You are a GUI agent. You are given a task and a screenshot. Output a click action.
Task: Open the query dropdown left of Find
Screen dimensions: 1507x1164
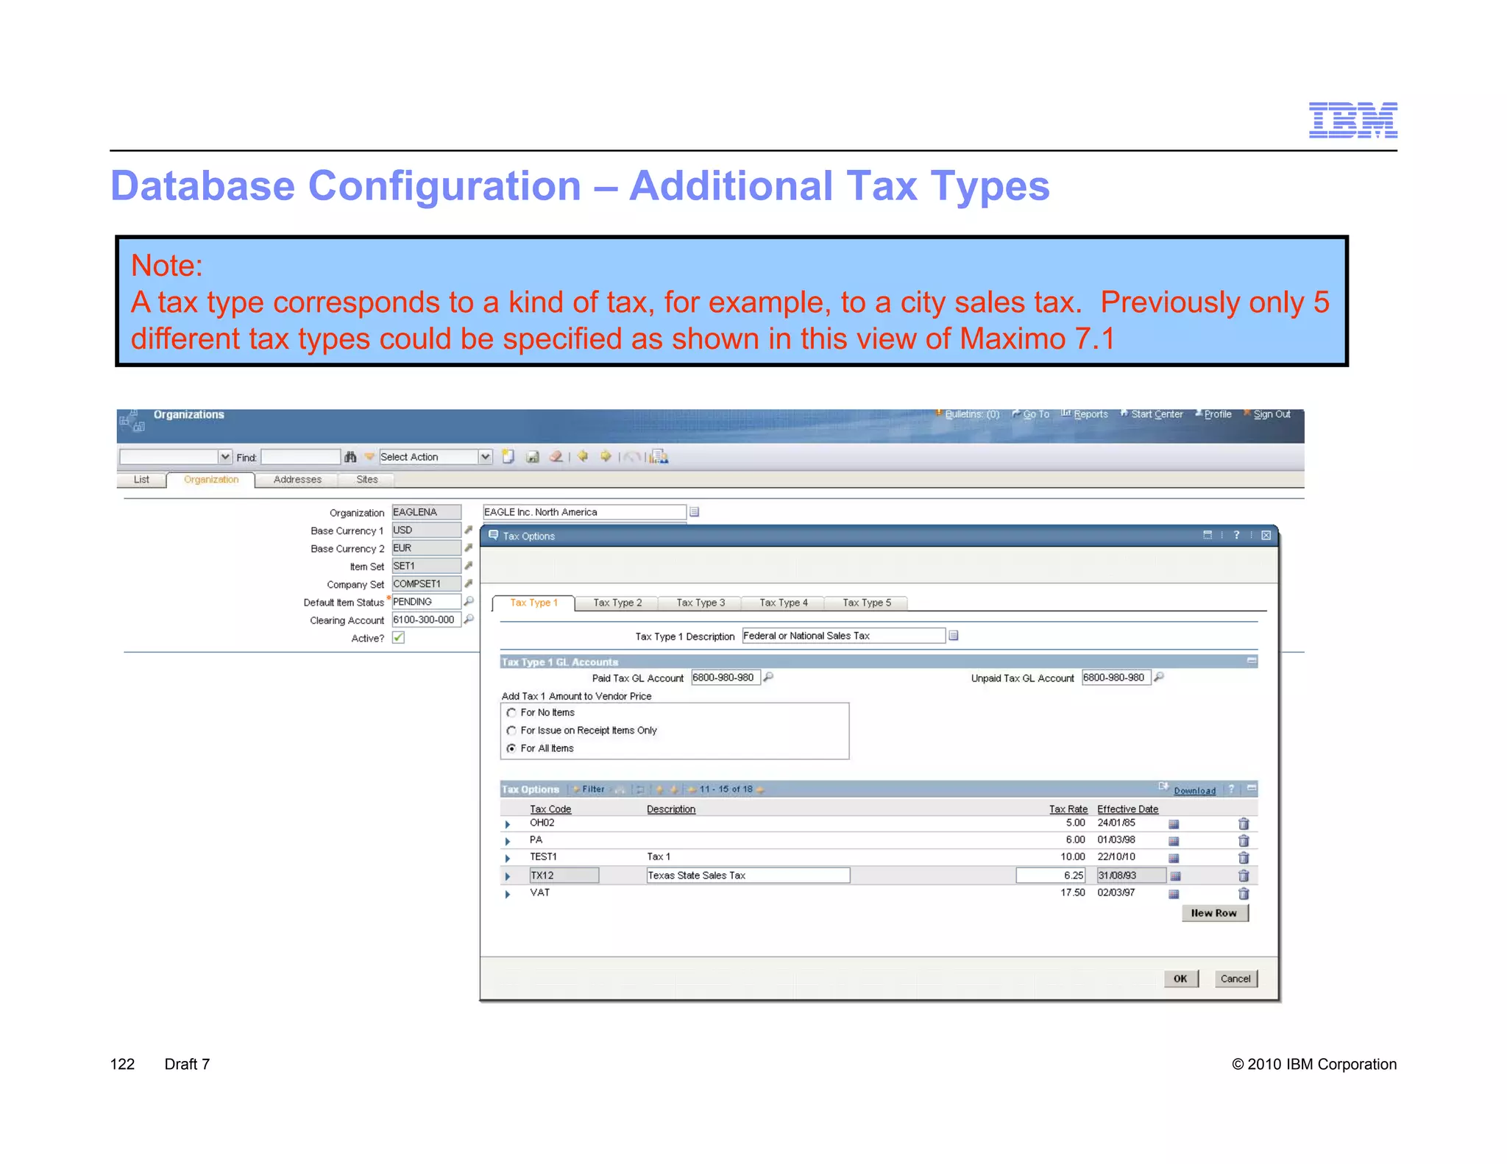tap(225, 457)
